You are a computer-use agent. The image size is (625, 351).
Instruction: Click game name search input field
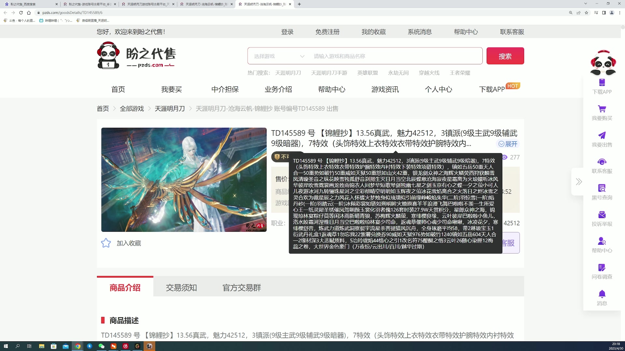pyautogui.click(x=396, y=56)
